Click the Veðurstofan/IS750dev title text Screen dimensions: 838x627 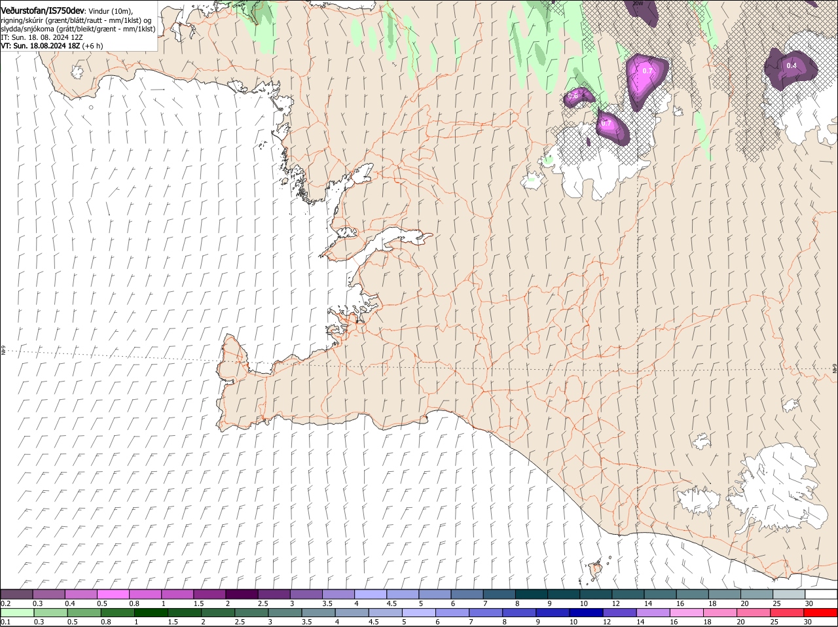43,10
